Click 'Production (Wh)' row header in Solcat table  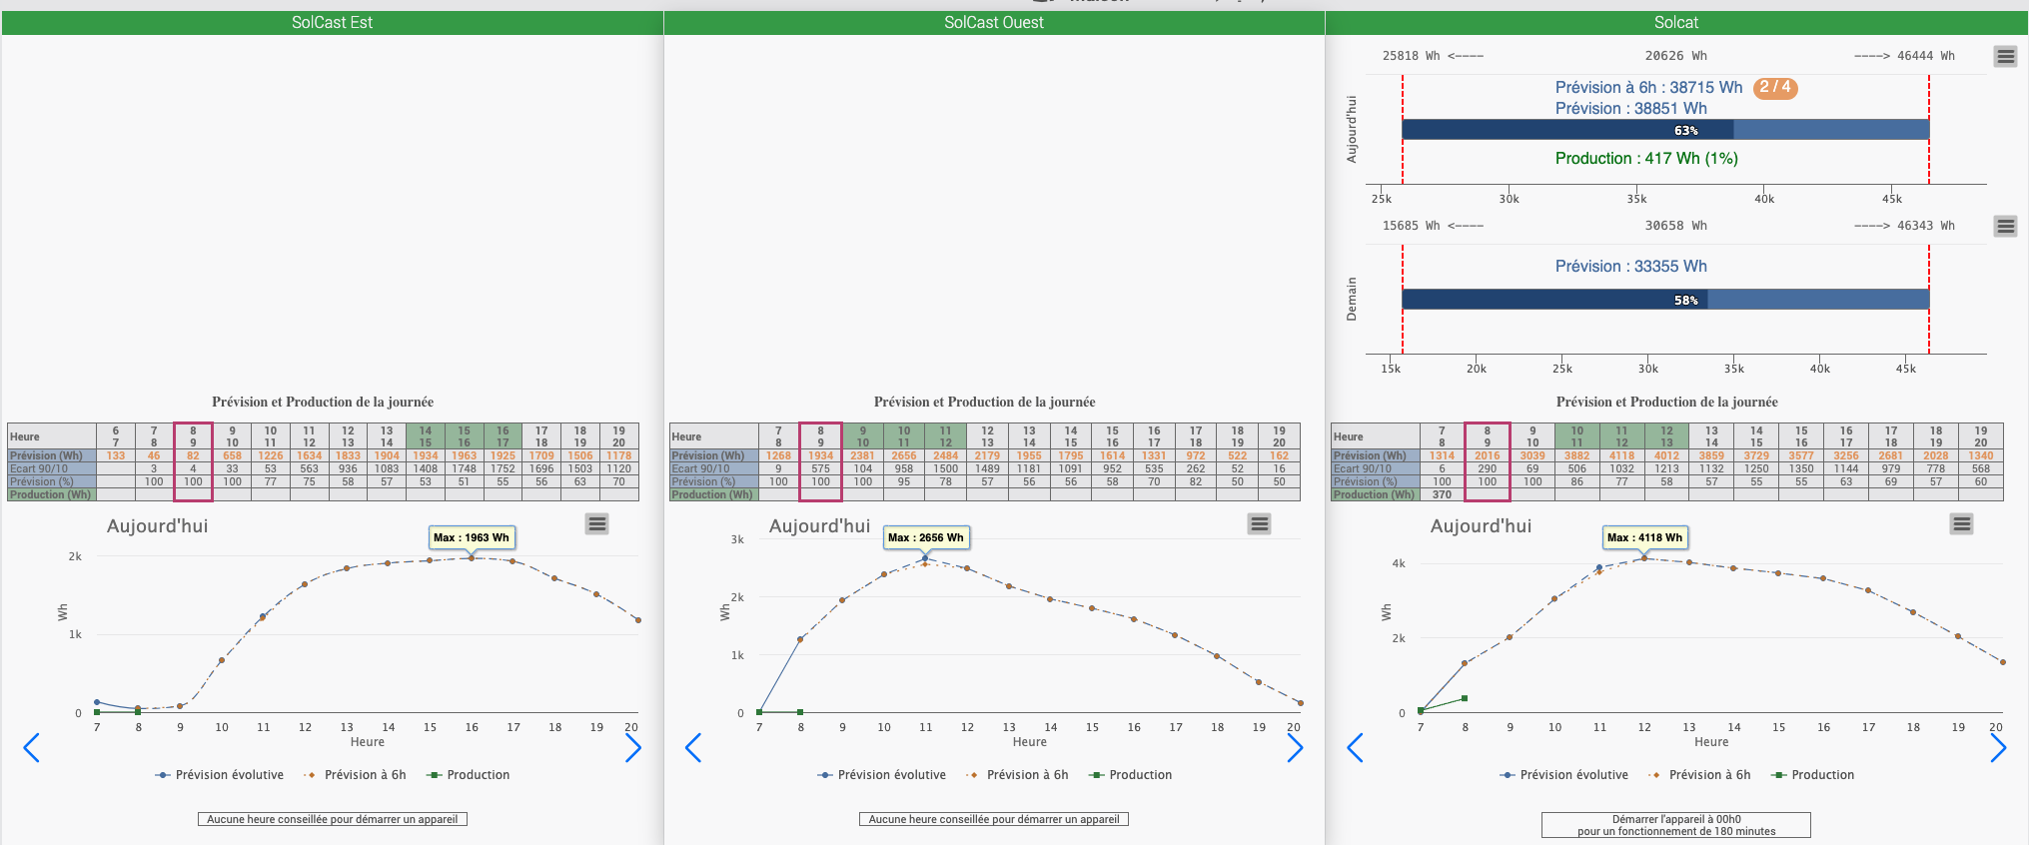click(1375, 494)
